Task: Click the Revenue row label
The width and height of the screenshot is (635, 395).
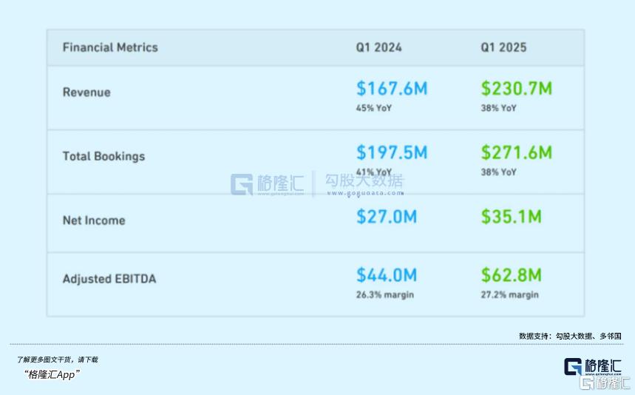Action: click(86, 92)
